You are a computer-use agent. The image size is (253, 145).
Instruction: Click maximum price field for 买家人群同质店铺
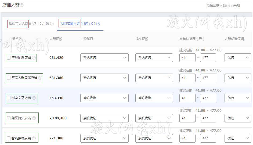click(208, 78)
